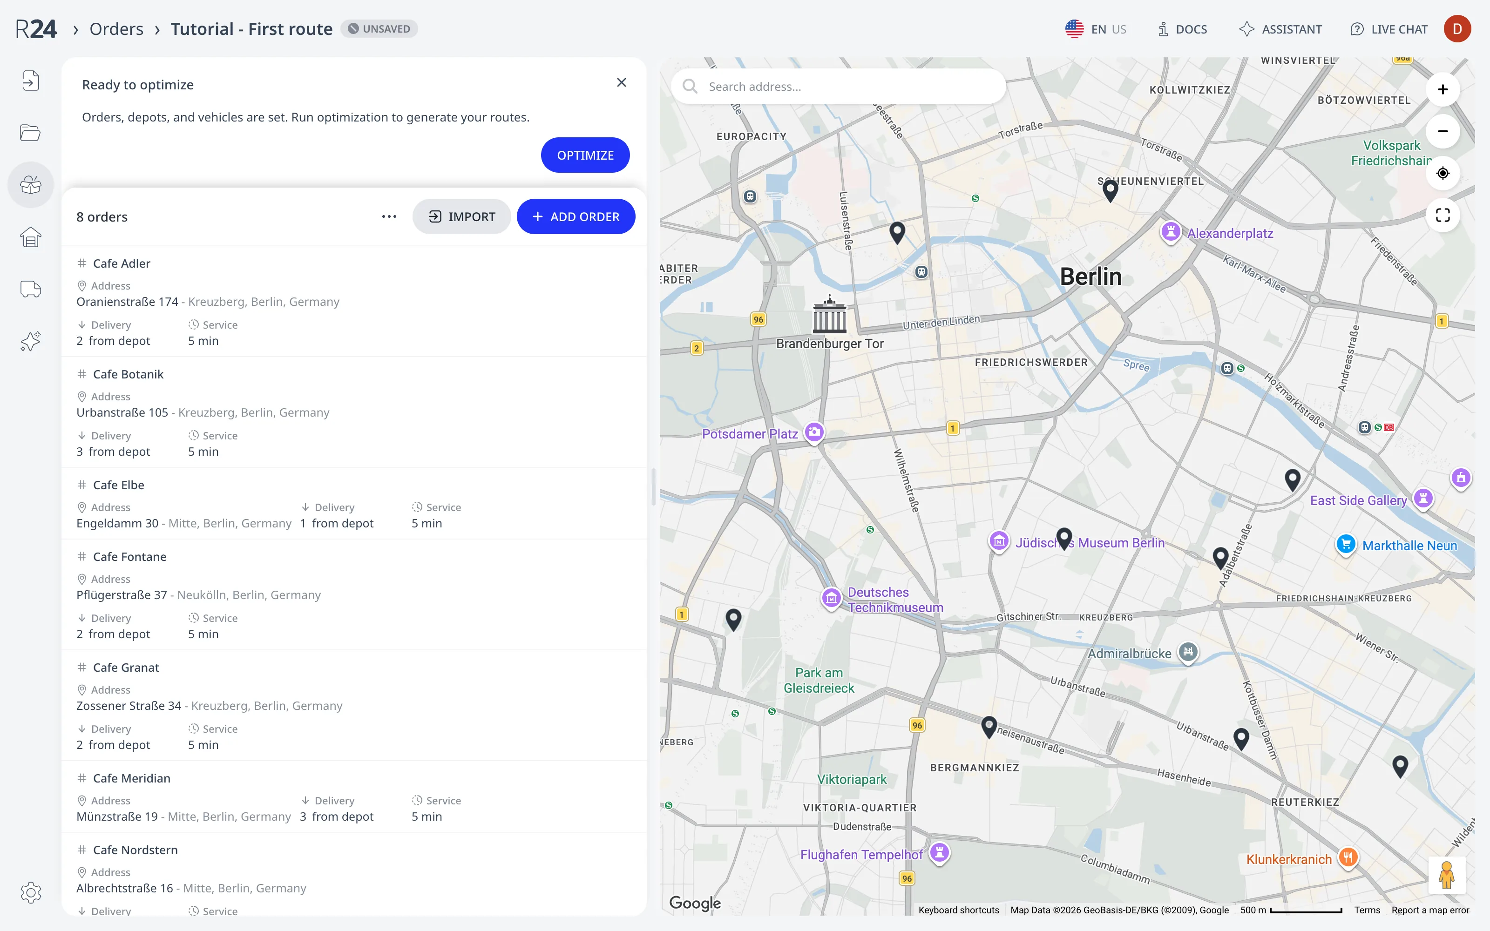Open the vehicles truck icon in the sidebar
The width and height of the screenshot is (1490, 931).
30,289
